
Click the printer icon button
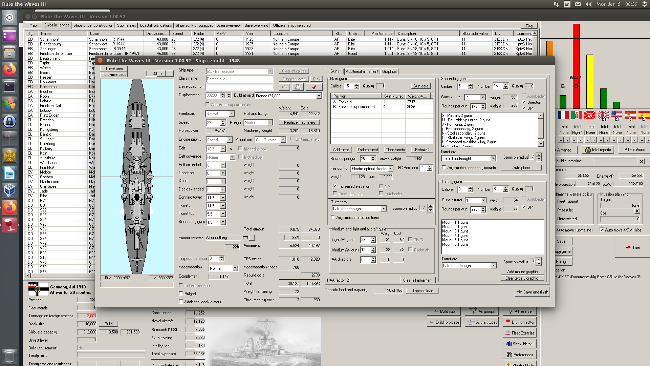(298, 87)
